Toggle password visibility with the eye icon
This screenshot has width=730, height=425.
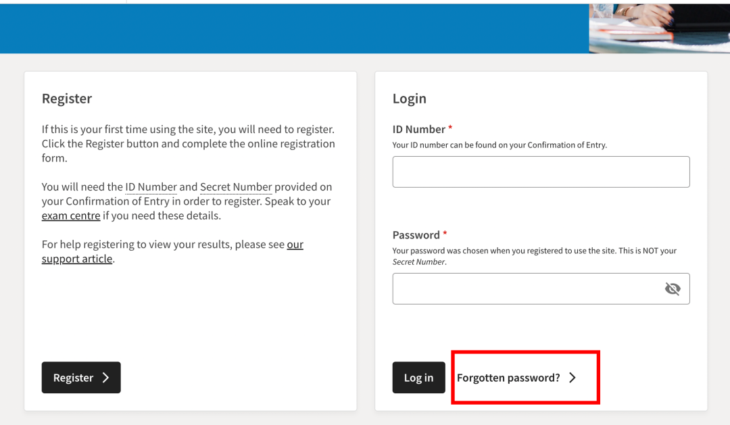(x=673, y=289)
